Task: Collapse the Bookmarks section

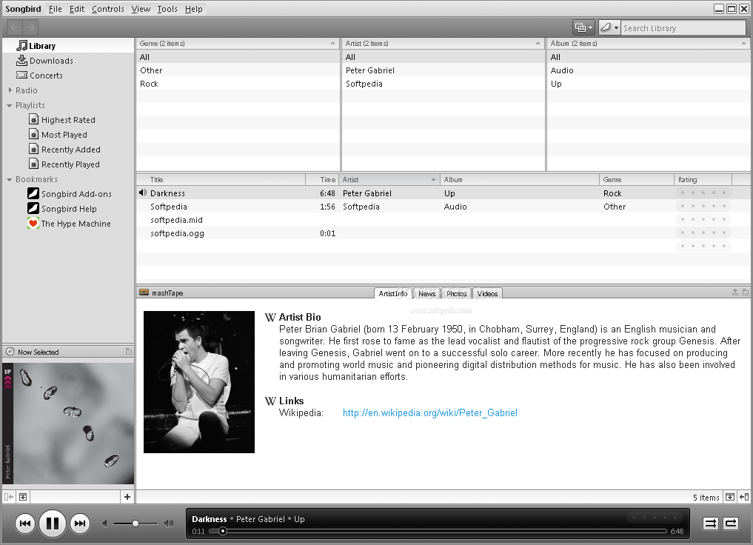Action: click(x=9, y=180)
